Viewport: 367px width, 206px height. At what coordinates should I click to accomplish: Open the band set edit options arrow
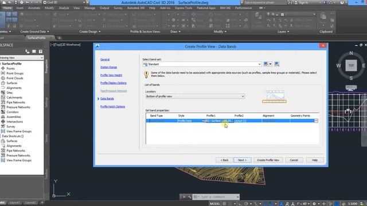pos(270,64)
